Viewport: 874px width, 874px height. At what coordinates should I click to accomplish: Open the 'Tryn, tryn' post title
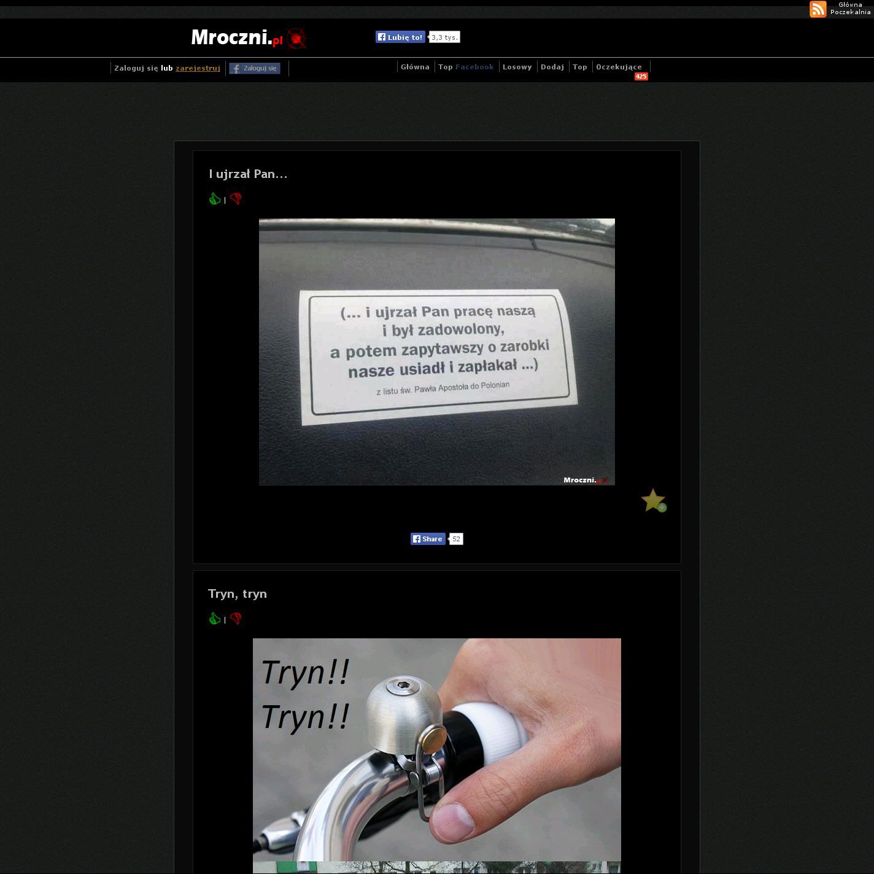click(x=237, y=594)
